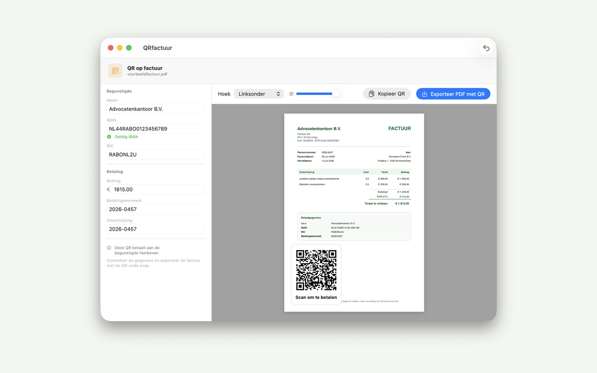Click the Opstellen processtukken line item
Image resolution: width=597 pixels, height=373 pixels.
tap(354, 185)
